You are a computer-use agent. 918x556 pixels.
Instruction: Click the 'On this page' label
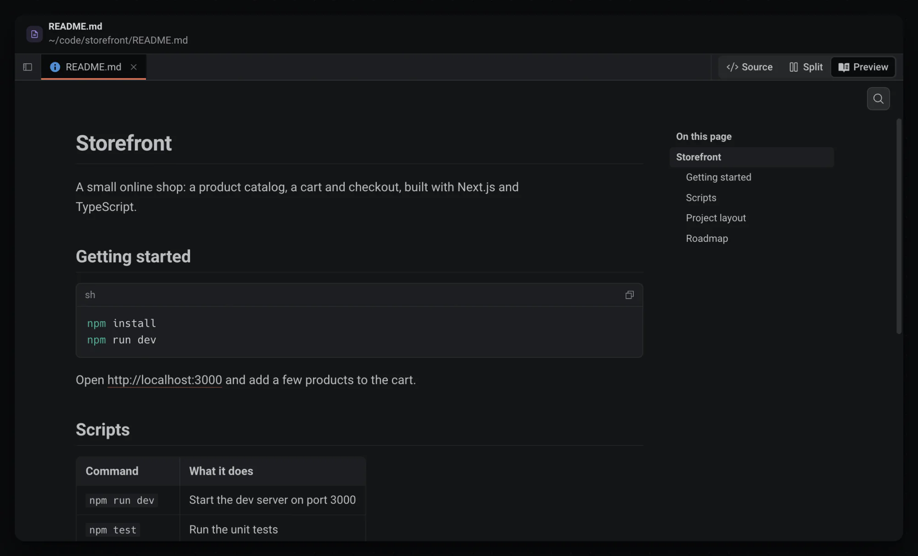(x=704, y=136)
